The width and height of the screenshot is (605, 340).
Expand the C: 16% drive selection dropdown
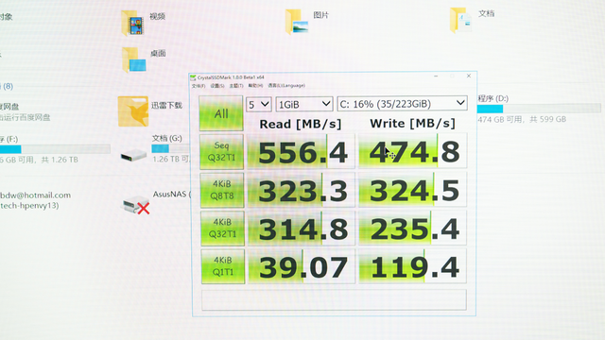(402, 104)
